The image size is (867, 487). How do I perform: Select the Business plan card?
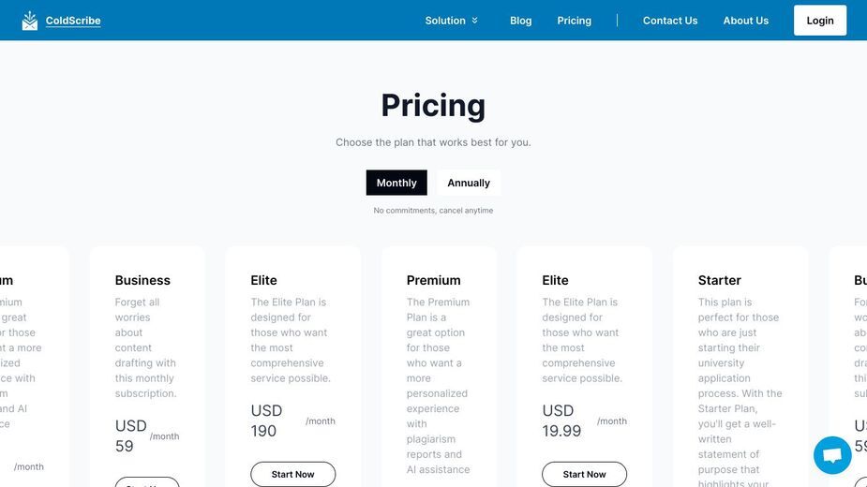point(147,367)
